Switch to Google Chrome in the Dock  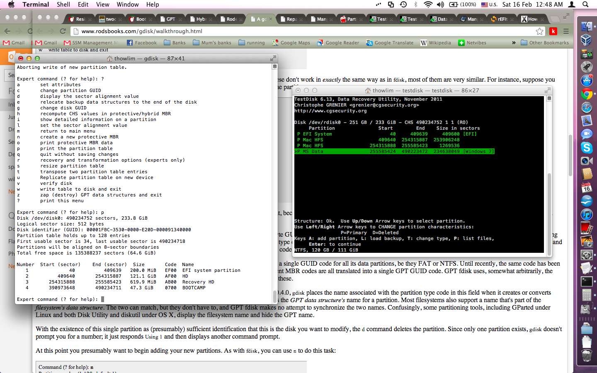click(x=586, y=94)
